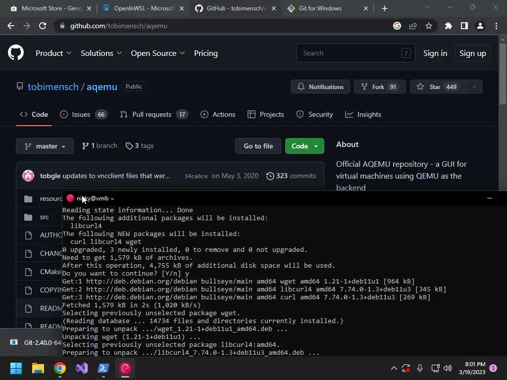Share this page icon

point(413,26)
